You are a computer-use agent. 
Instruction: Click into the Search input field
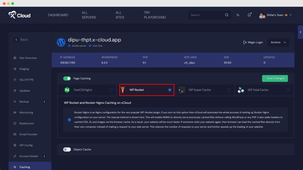206,15
